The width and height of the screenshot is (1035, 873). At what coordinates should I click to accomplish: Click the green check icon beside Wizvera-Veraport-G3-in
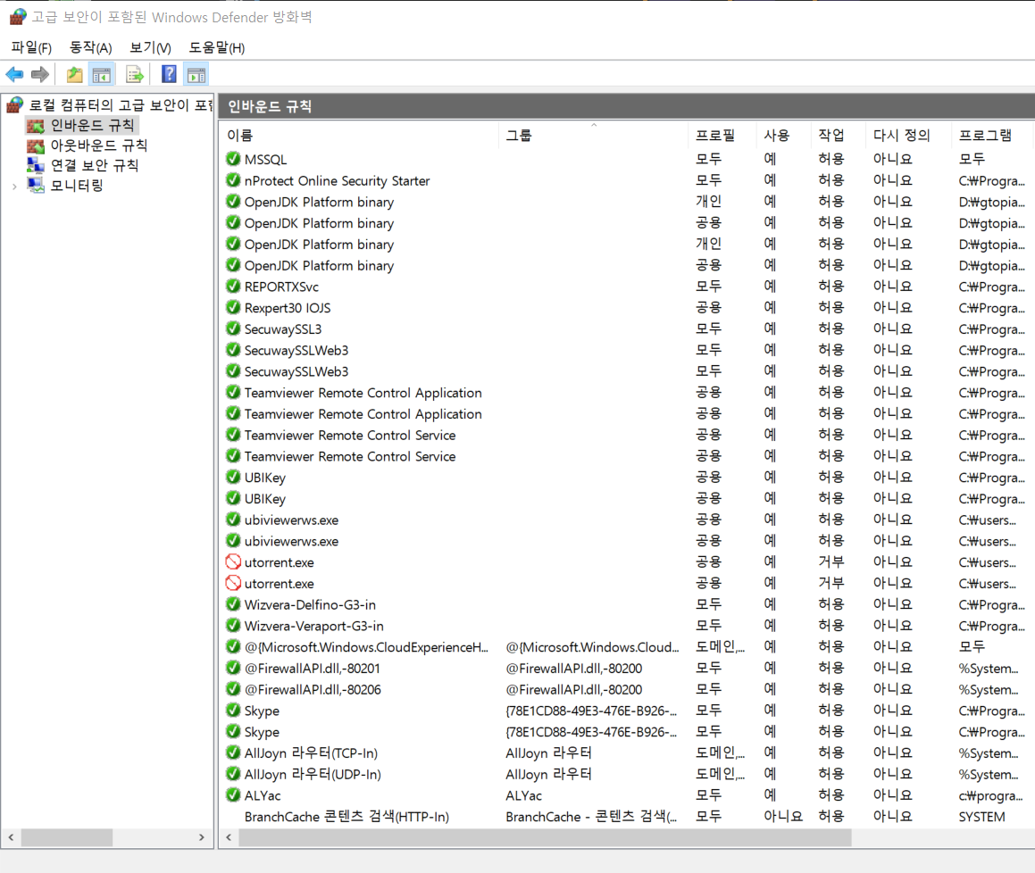(x=233, y=626)
